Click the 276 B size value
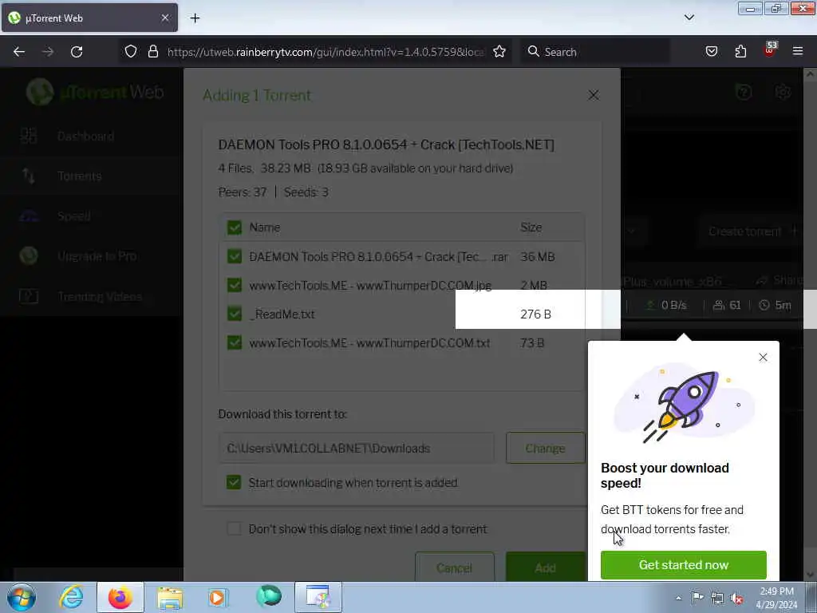Viewport: 817px width, 613px height. [x=535, y=314]
